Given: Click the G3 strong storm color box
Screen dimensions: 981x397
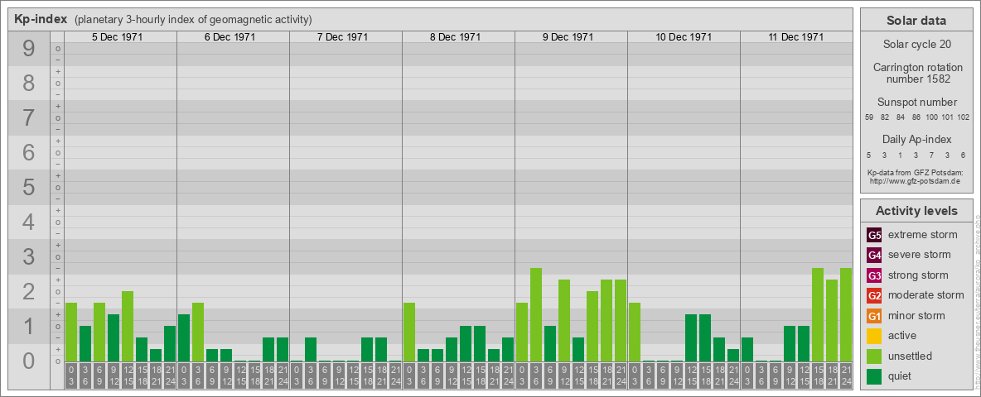Looking at the screenshot, I should 874,275.
